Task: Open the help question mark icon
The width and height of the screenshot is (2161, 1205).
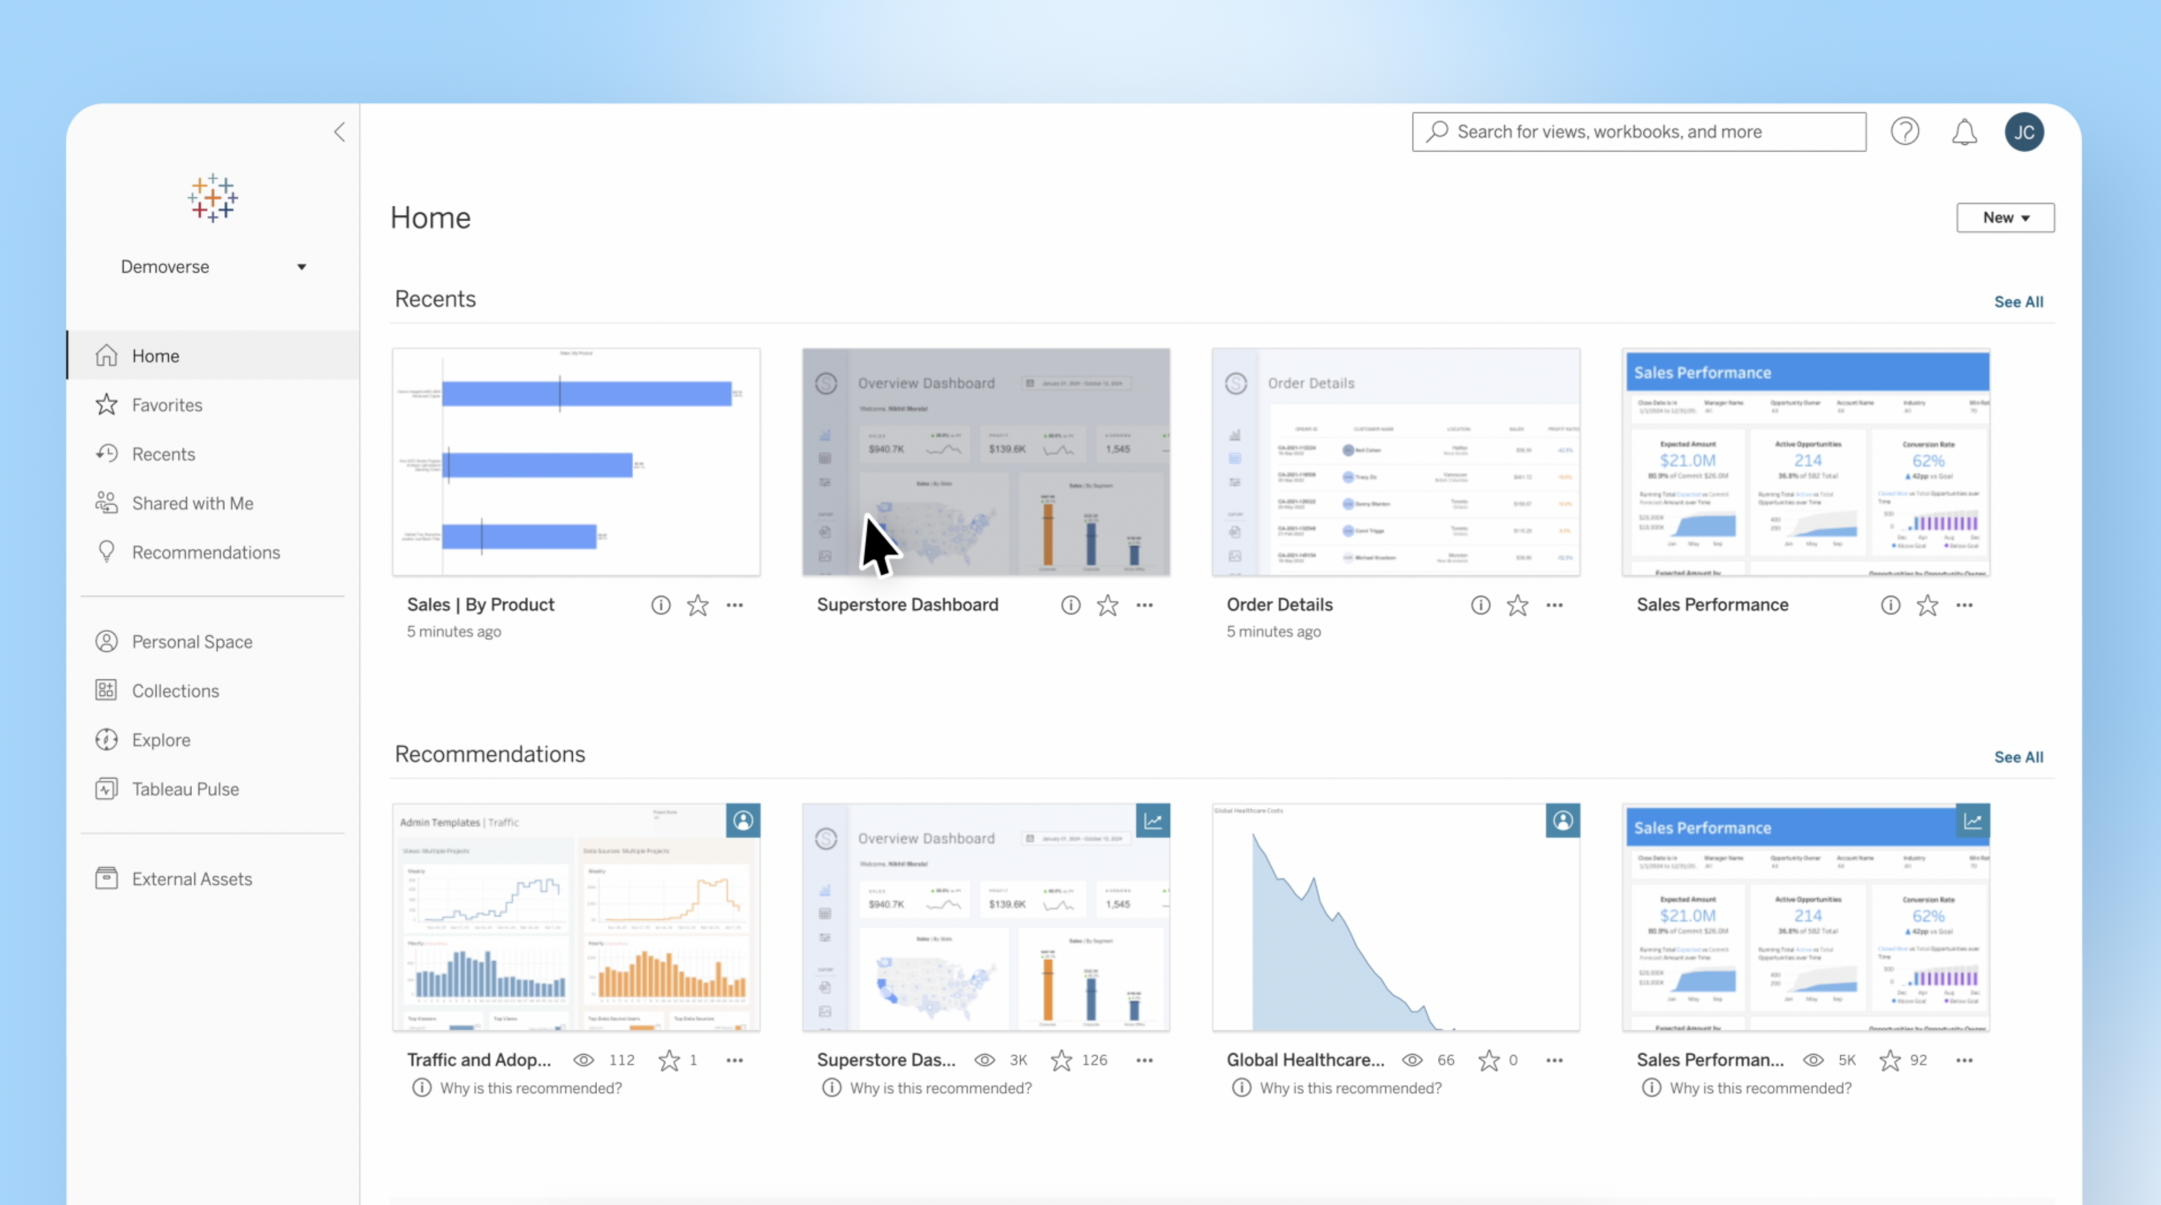Action: 1904,131
